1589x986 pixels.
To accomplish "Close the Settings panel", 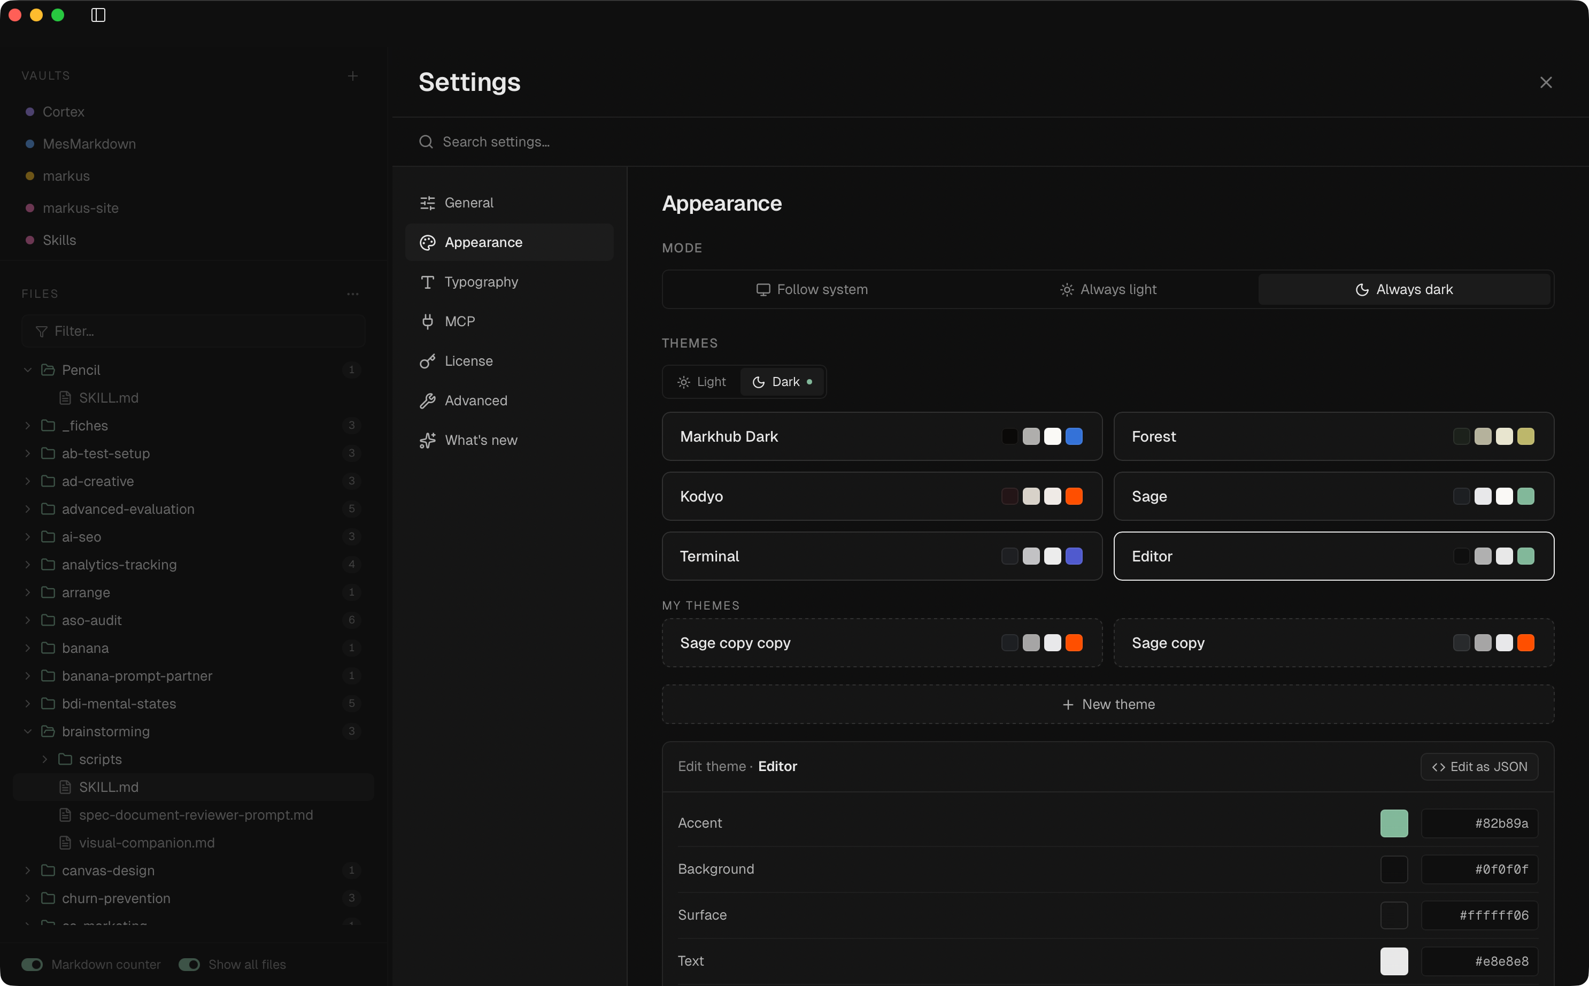I will tap(1545, 82).
